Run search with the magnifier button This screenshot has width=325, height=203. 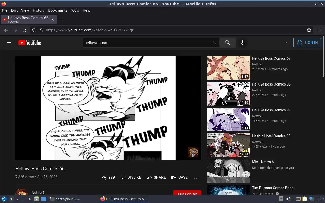[227, 43]
